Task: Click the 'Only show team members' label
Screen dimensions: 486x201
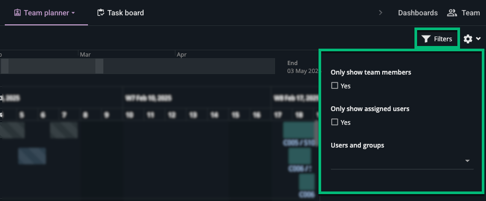Action: pyautogui.click(x=370, y=72)
